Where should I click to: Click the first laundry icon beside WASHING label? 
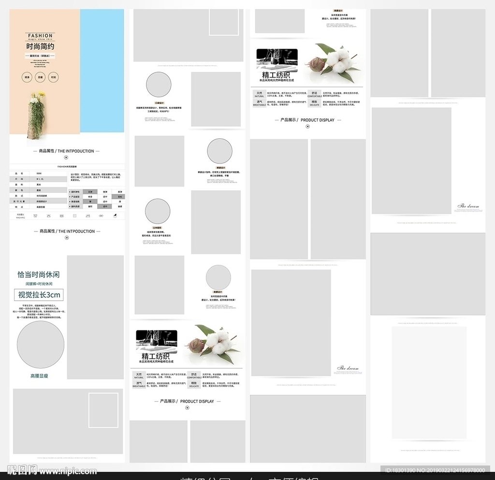point(35,216)
